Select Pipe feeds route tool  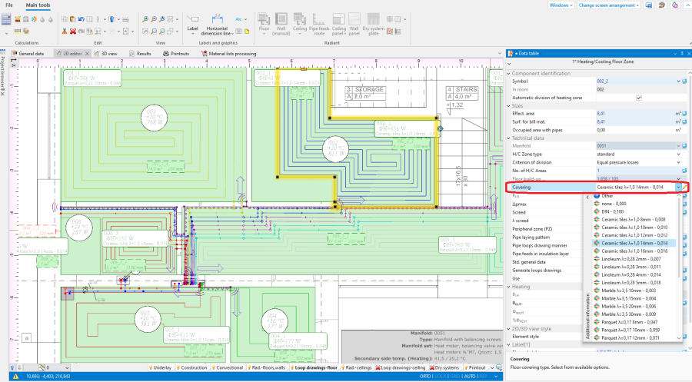click(319, 25)
